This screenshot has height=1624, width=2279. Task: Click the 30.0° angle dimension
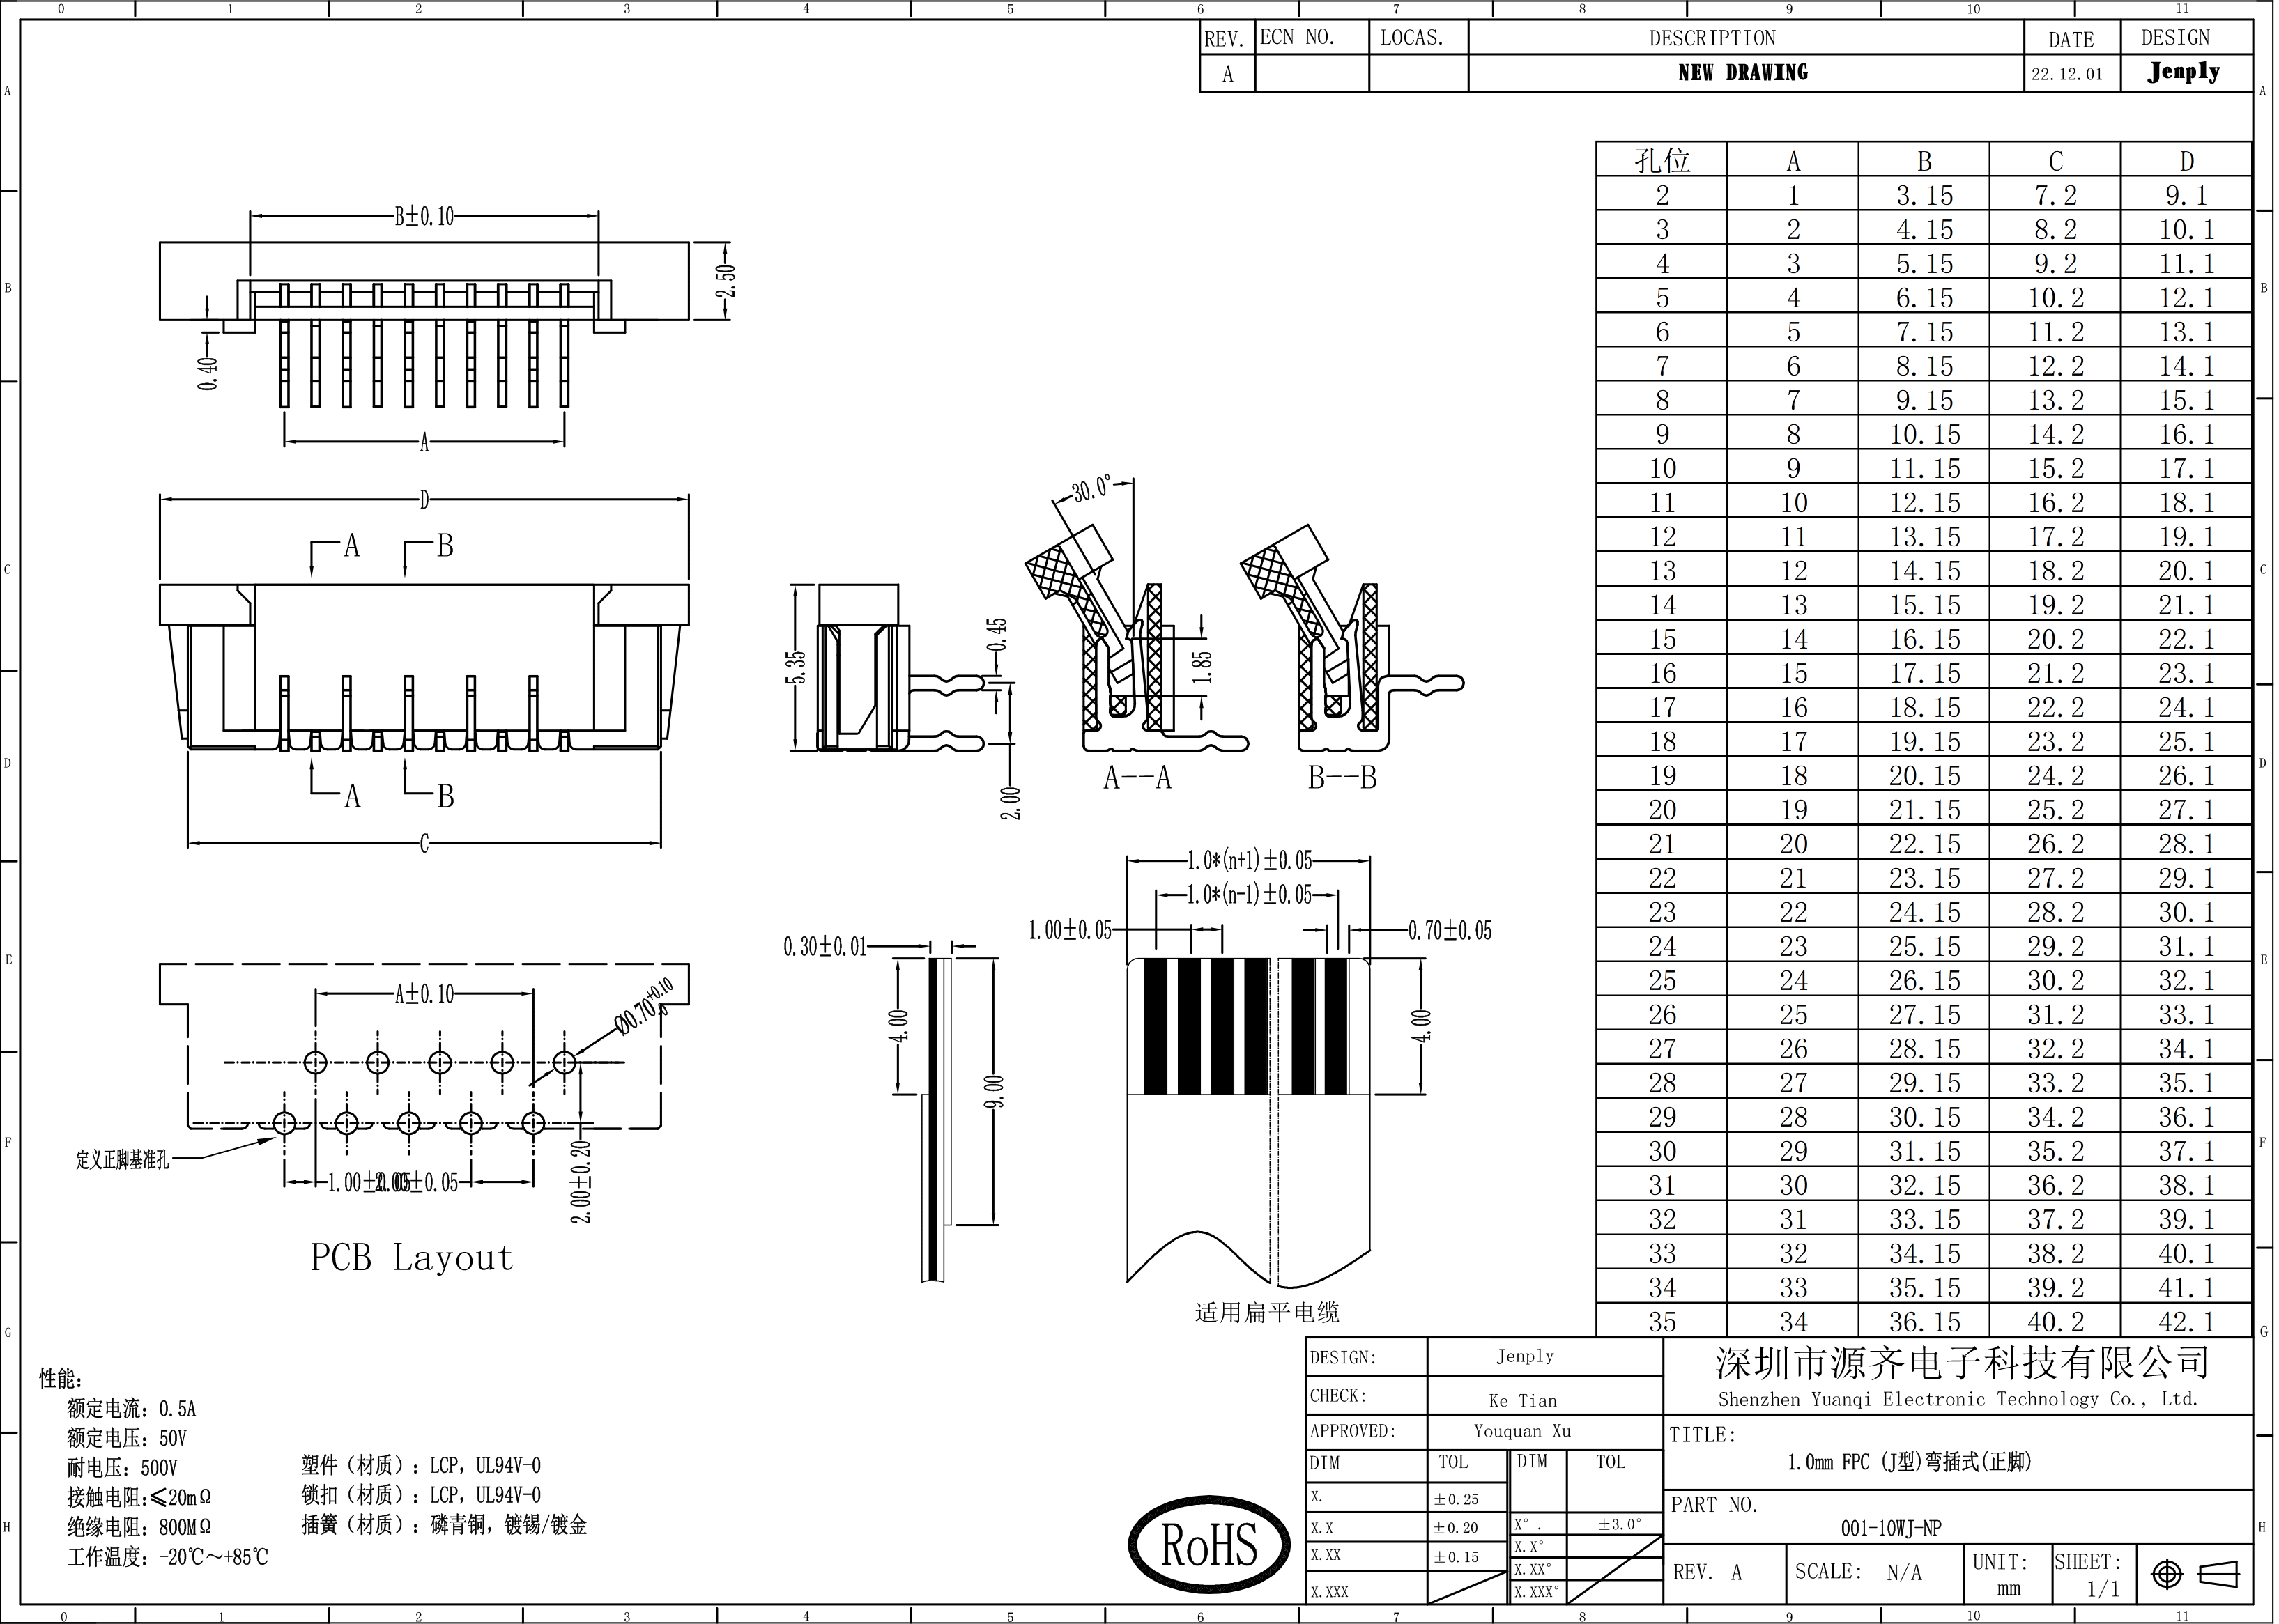coord(1091,489)
